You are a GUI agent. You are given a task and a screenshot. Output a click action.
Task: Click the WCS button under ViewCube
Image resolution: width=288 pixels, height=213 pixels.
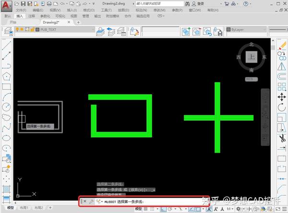pos(251,79)
